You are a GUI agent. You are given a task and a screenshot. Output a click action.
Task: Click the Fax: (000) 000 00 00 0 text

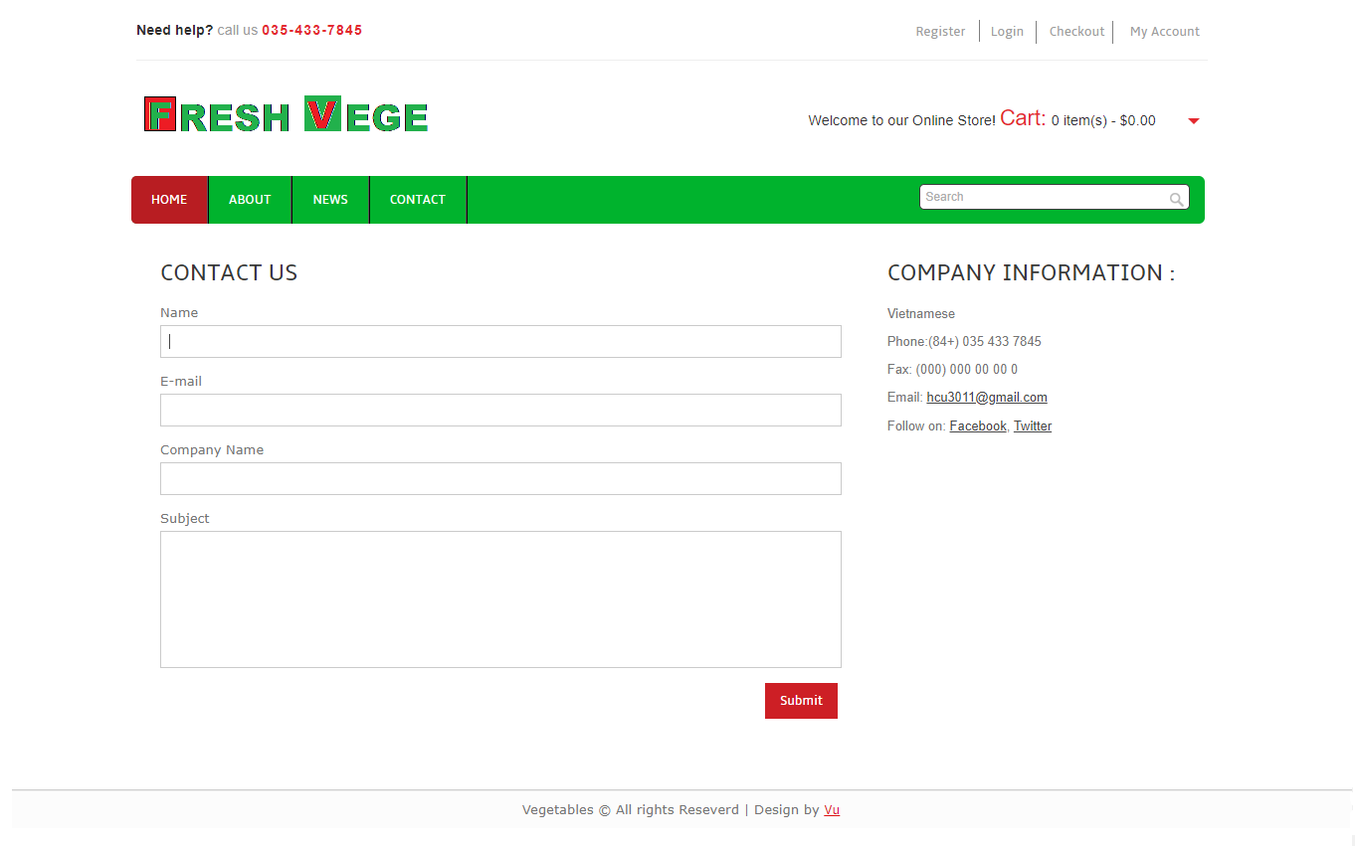952,370
